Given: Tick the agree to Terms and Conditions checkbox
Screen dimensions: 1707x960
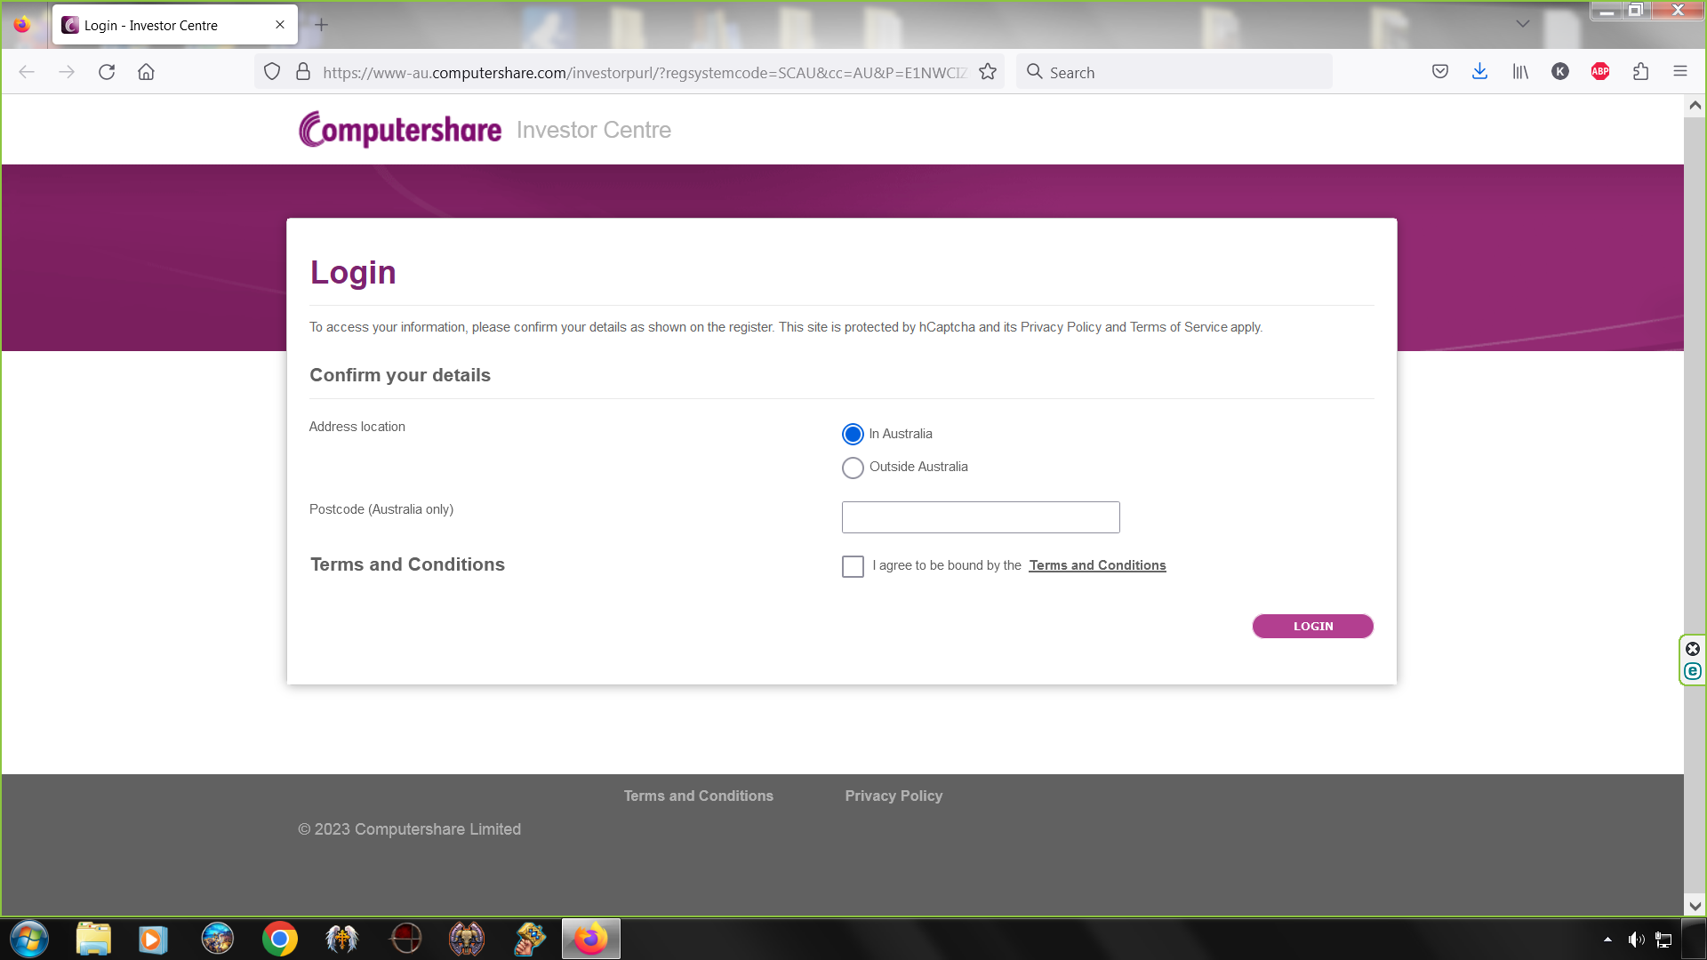Looking at the screenshot, I should tap(853, 566).
